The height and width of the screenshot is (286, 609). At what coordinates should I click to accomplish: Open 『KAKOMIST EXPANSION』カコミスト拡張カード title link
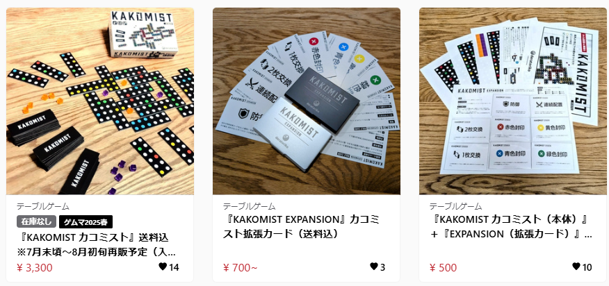coord(302,226)
